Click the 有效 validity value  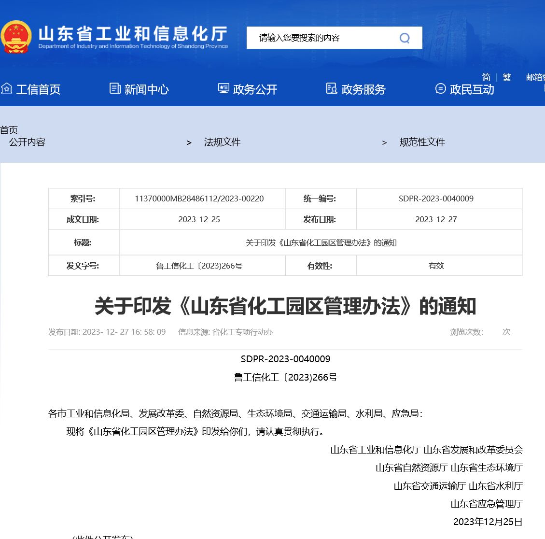436,266
